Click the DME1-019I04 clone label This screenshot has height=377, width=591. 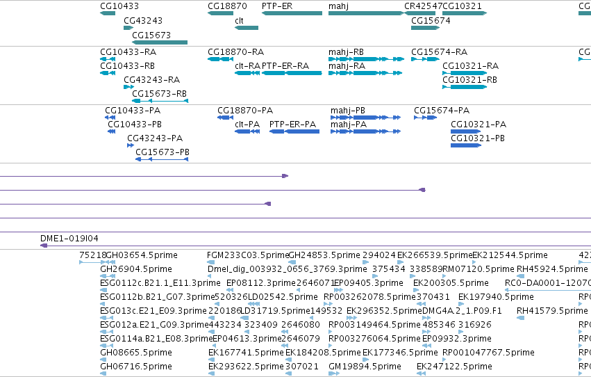(x=69, y=239)
